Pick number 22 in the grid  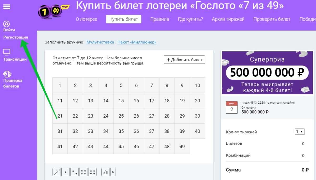(75, 116)
